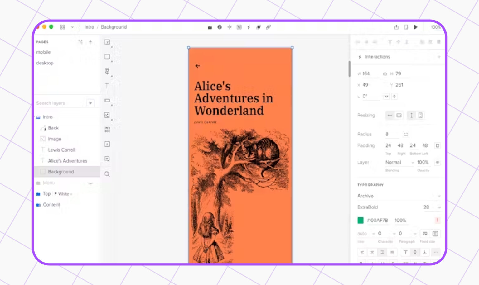This screenshot has width=479, height=285.
Task: Select the Text tool
Action: (x=107, y=86)
